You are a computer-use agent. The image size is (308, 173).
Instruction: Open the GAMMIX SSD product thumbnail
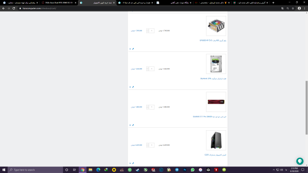[216, 102]
